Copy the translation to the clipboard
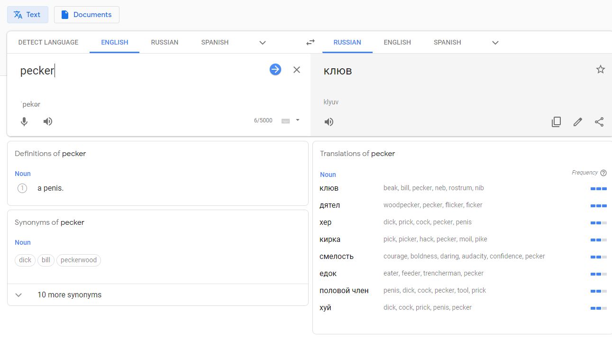 (557, 122)
